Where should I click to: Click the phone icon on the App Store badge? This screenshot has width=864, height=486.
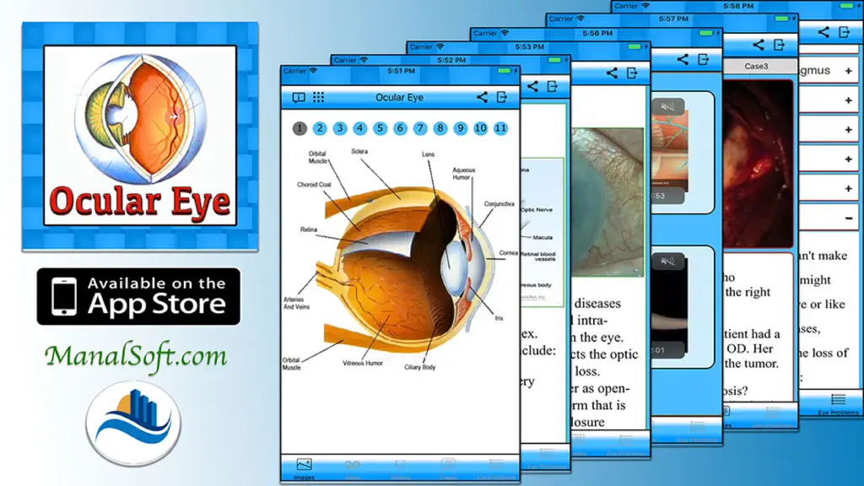64,296
